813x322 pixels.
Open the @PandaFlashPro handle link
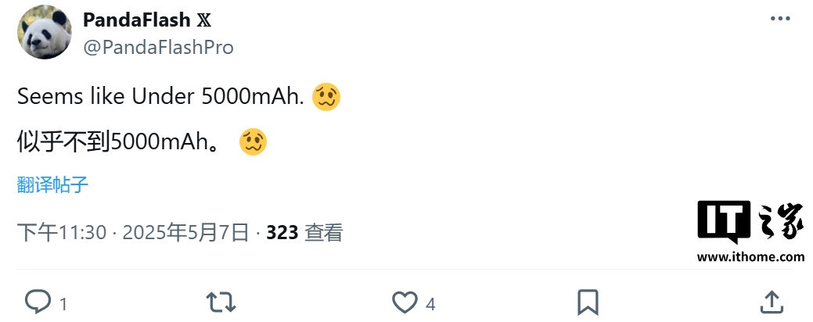tap(158, 47)
